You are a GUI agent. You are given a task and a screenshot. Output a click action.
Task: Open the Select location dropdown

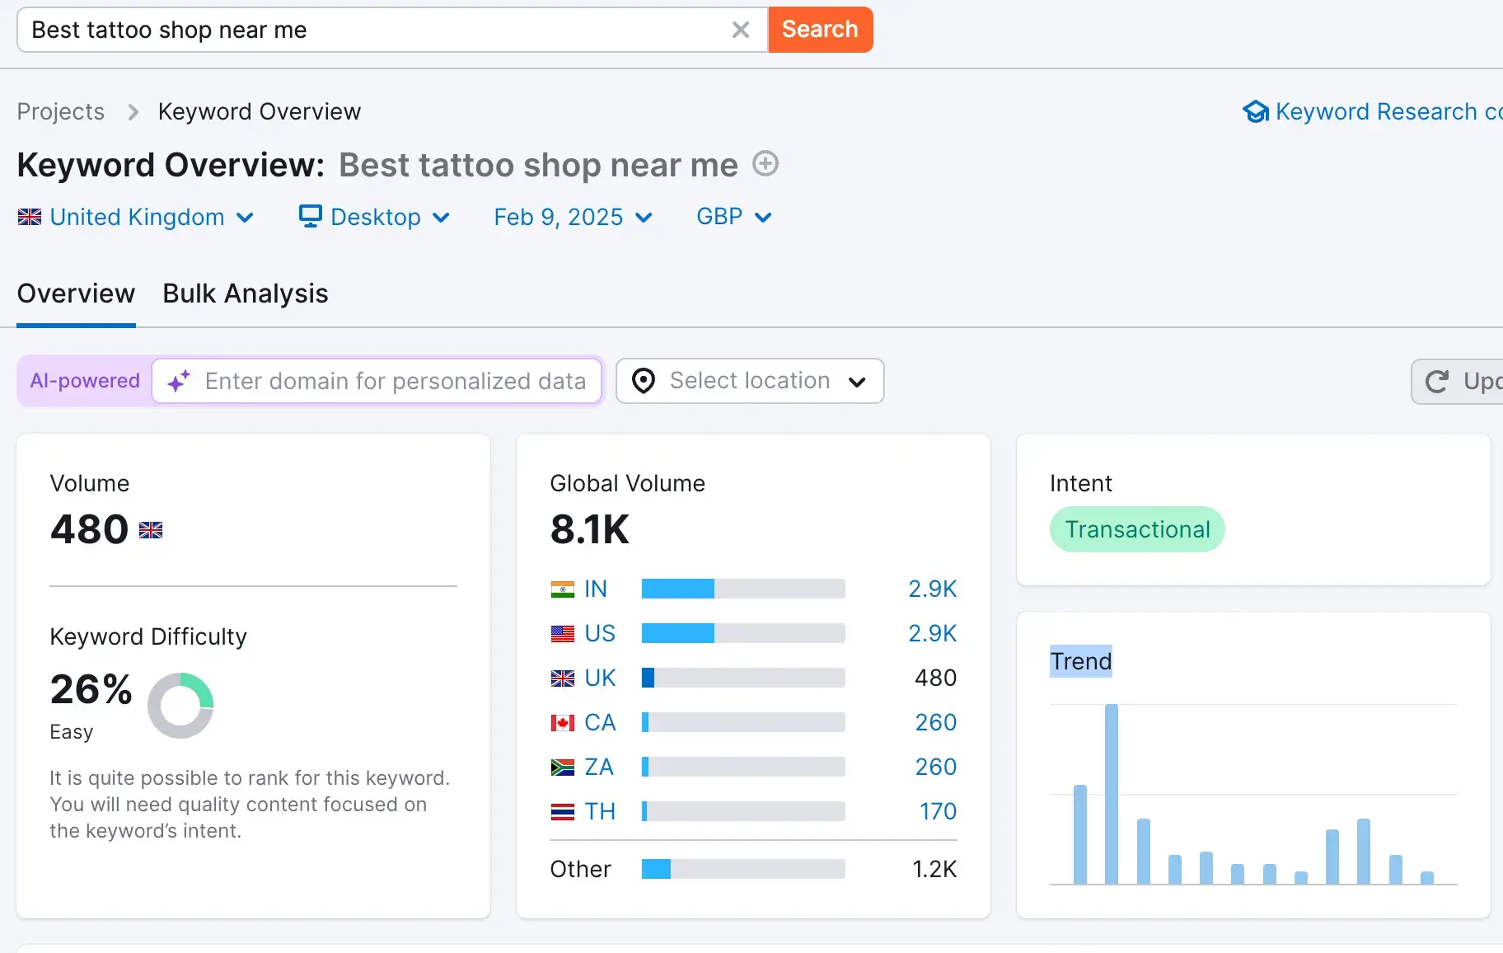click(750, 381)
